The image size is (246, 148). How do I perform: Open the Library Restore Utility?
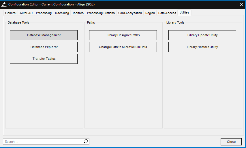(202, 47)
